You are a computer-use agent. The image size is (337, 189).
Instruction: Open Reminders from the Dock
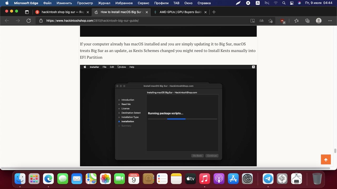coord(162,179)
